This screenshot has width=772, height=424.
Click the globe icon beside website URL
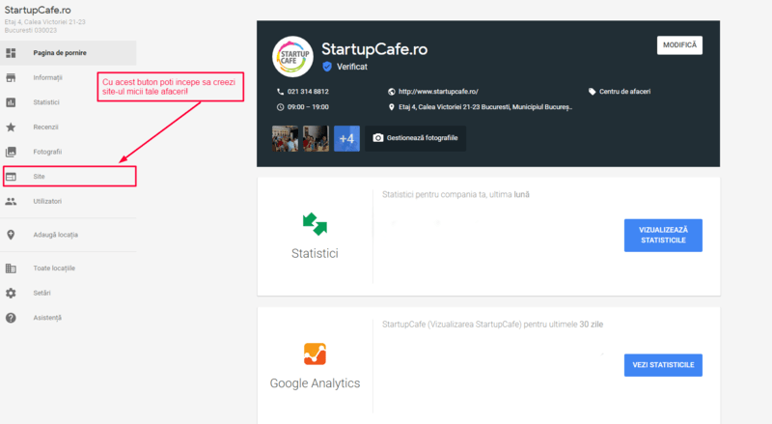coord(392,92)
